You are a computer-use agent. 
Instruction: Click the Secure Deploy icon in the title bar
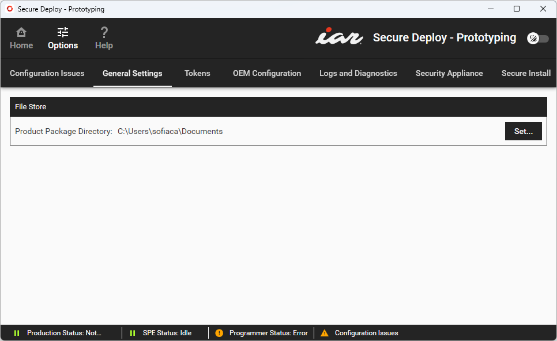pos(9,9)
